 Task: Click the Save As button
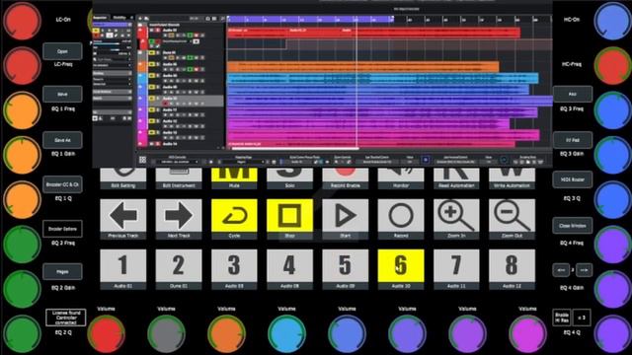coord(62,140)
